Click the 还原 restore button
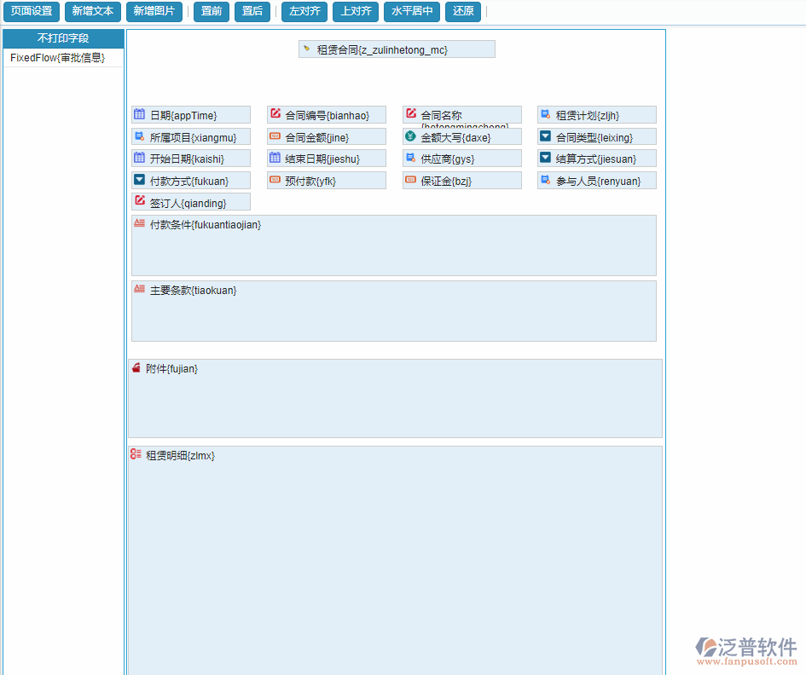 (x=463, y=11)
